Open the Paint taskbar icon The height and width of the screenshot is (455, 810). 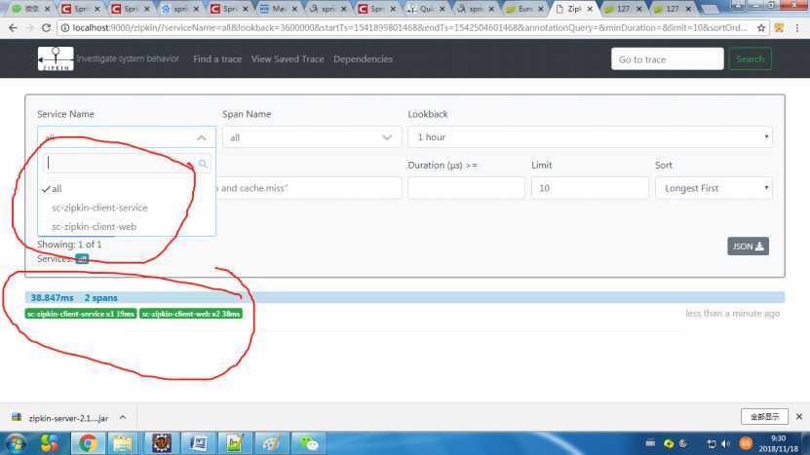(271, 443)
